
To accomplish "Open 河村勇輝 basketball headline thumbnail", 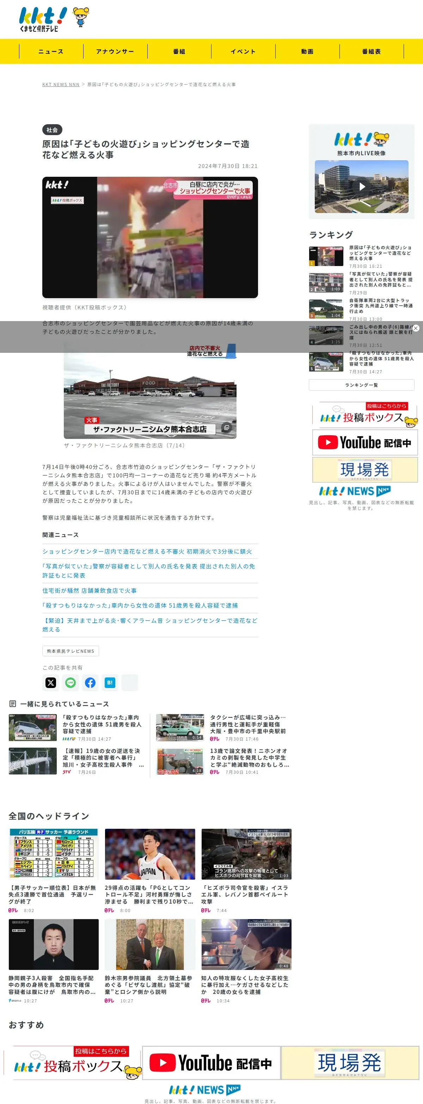I will pyautogui.click(x=150, y=854).
